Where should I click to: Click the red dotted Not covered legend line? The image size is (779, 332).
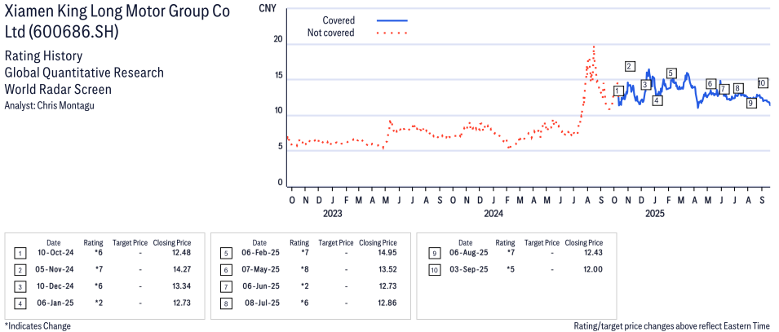coord(392,33)
